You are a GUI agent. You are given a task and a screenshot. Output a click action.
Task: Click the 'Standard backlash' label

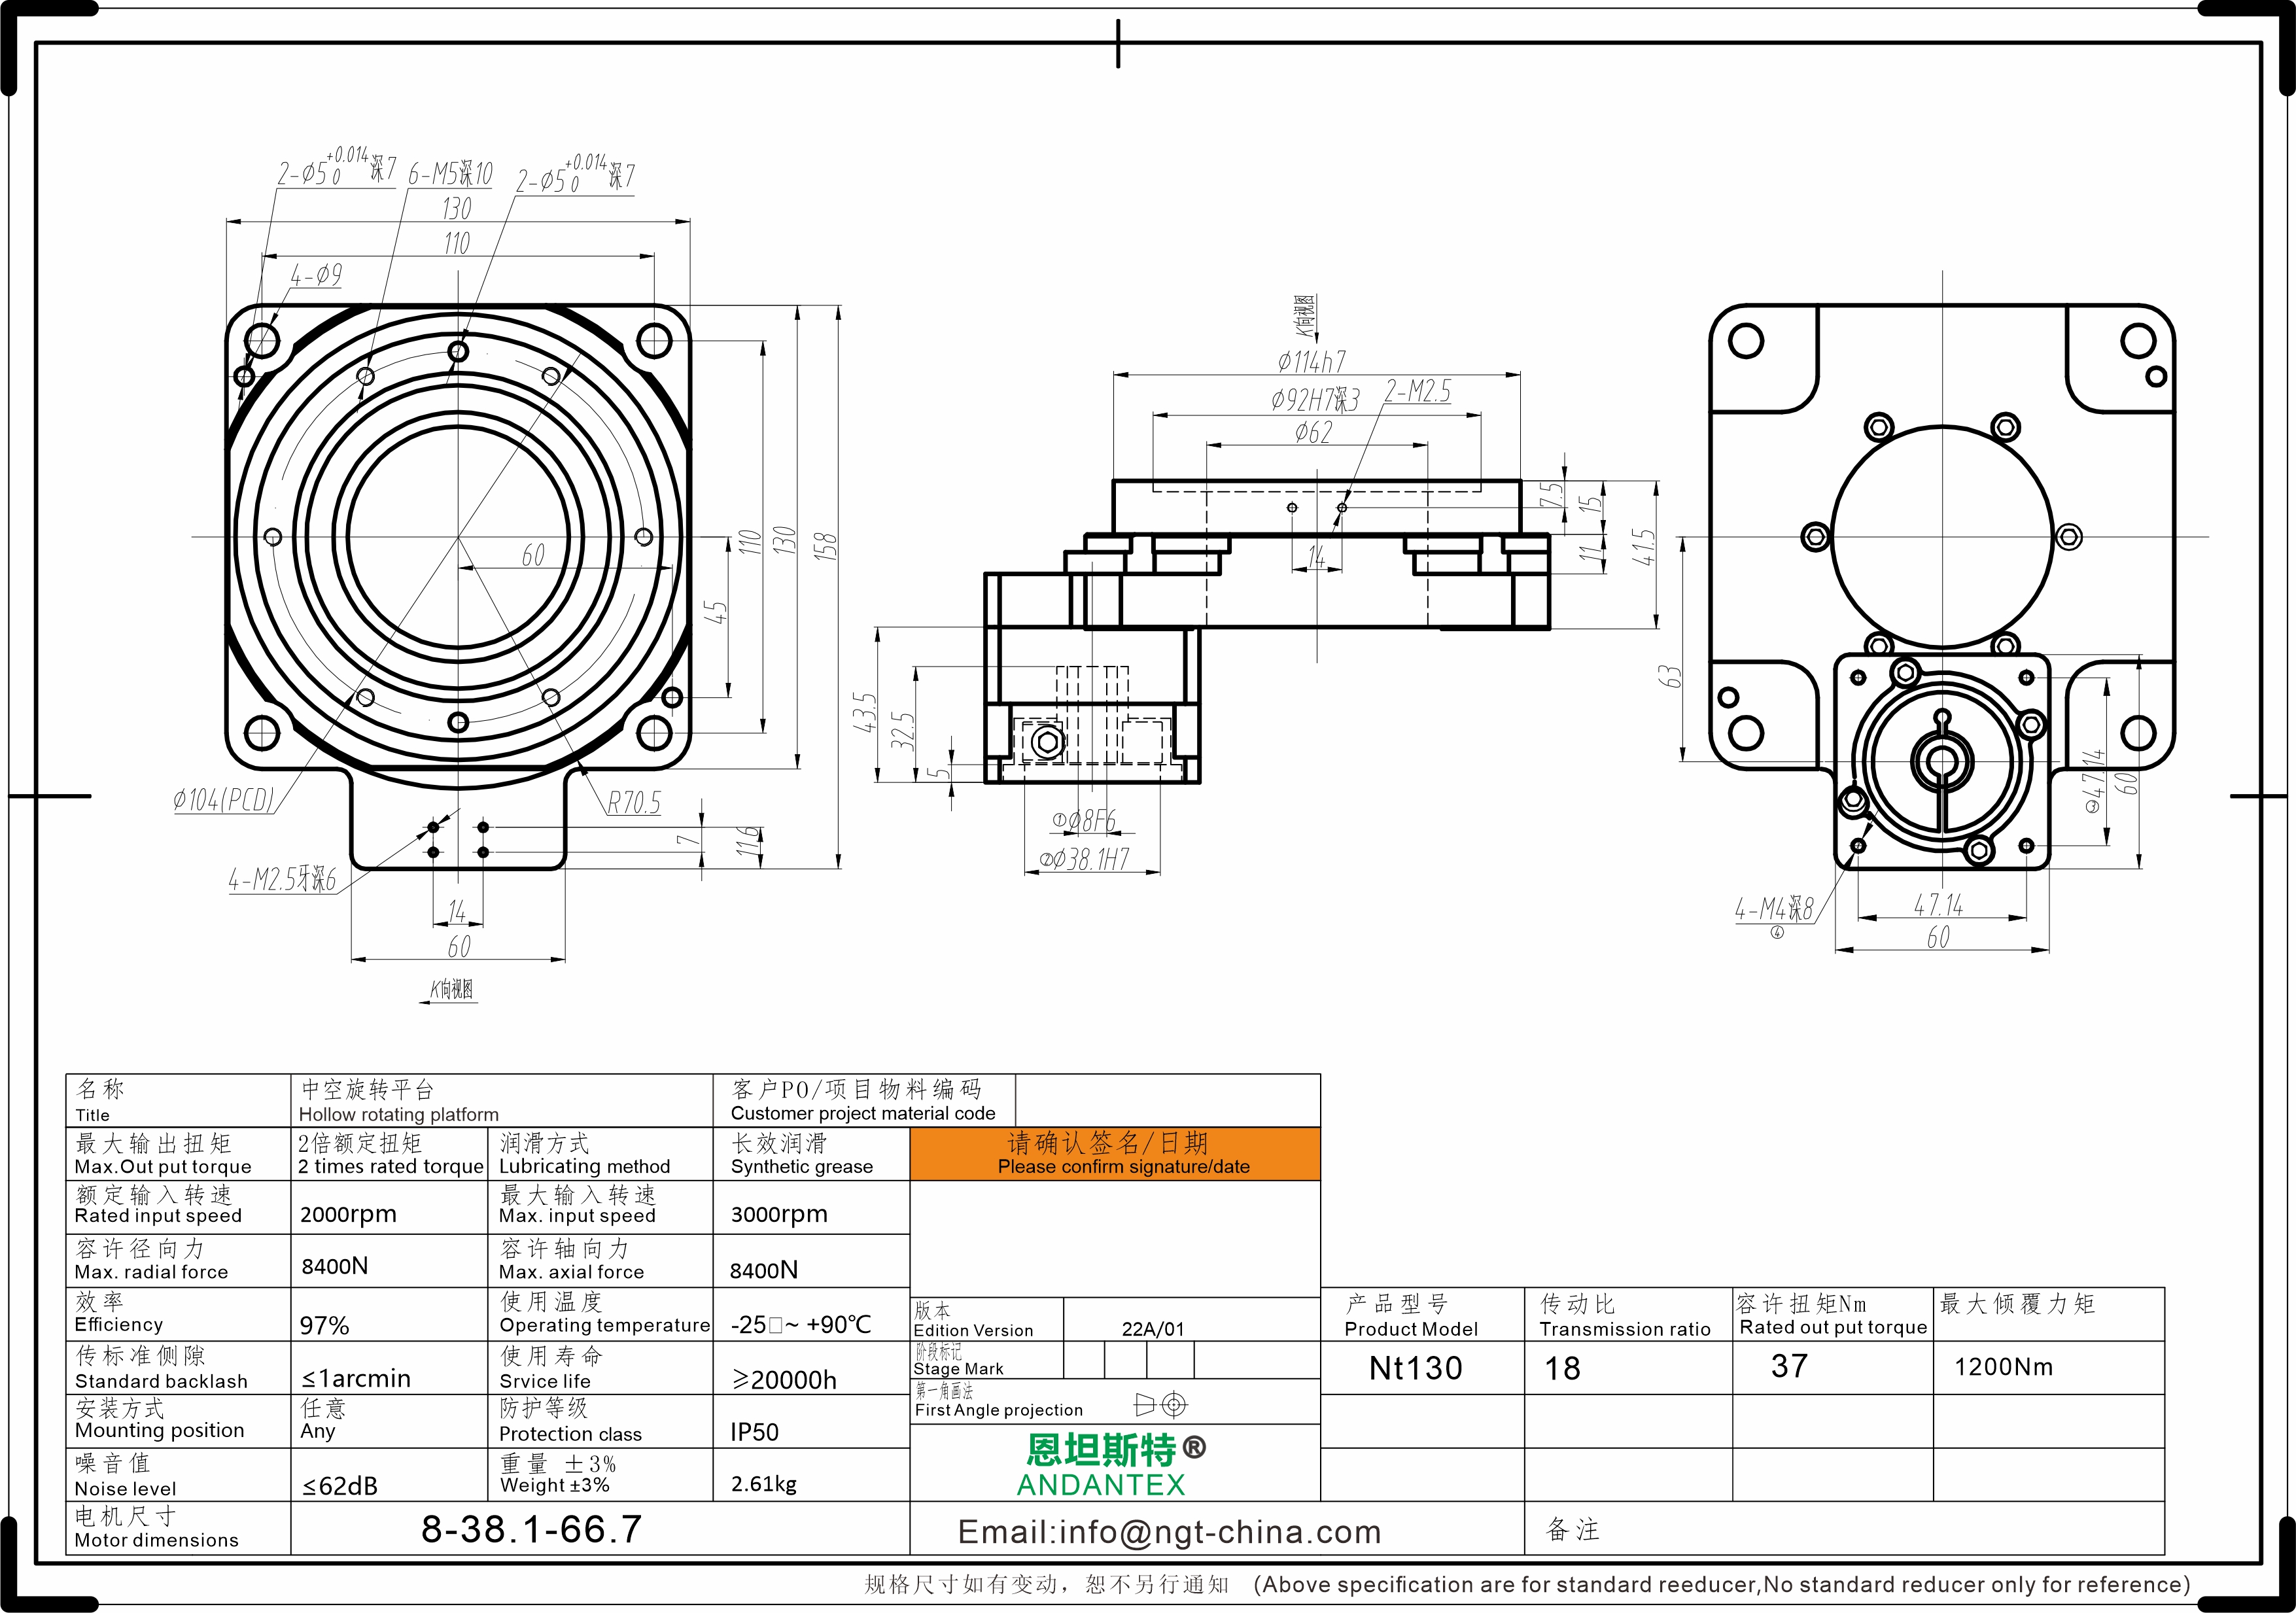161,1381
